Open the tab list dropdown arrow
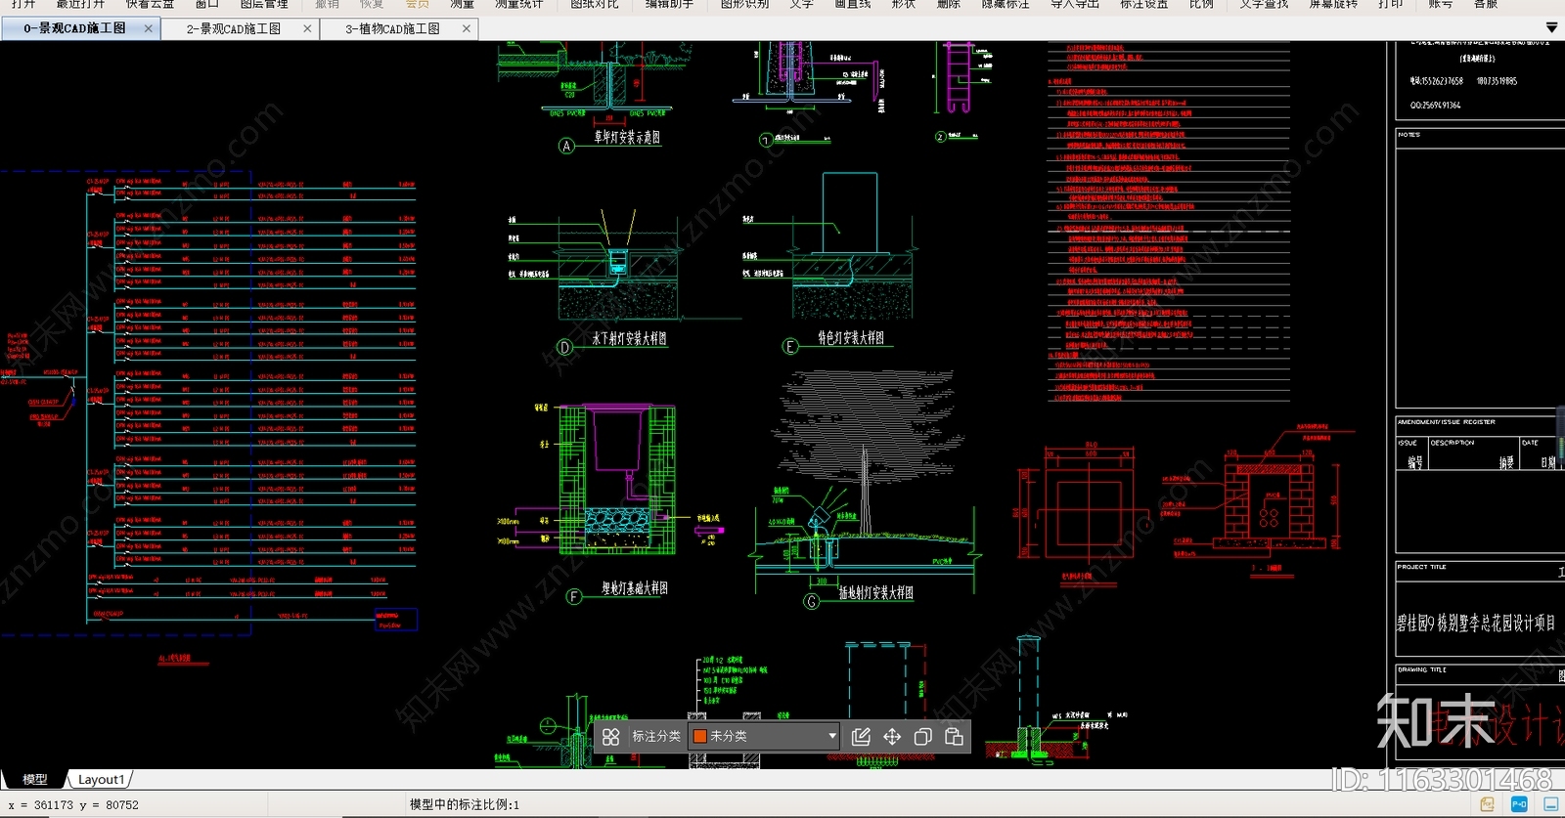Image resolution: width=1565 pixels, height=818 pixels. coord(1551,27)
